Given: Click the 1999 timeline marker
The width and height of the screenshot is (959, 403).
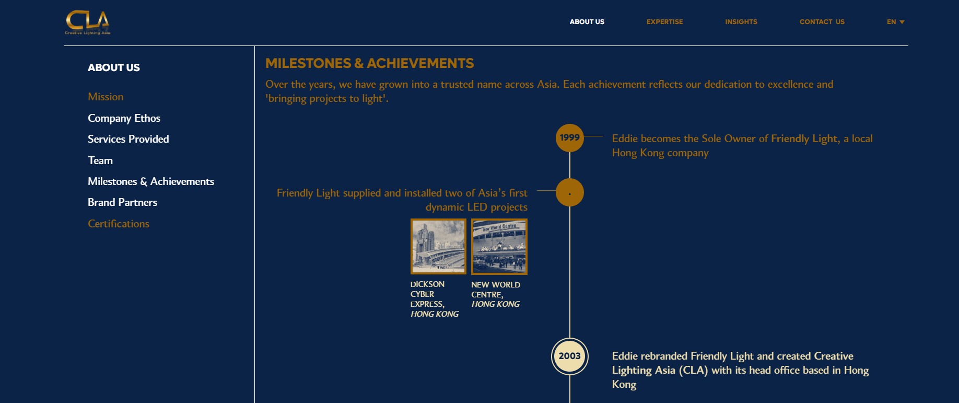Looking at the screenshot, I should tap(569, 138).
